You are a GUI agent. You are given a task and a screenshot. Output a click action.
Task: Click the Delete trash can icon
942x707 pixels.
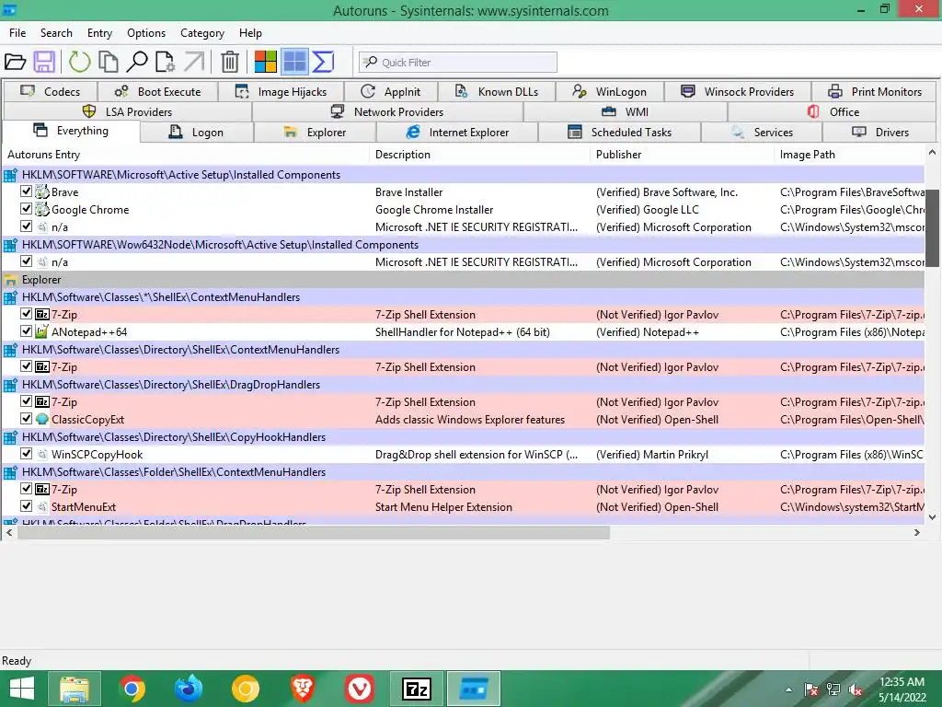(x=229, y=62)
